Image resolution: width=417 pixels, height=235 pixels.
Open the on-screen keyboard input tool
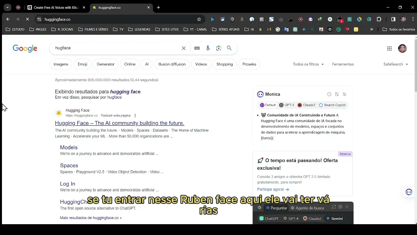(x=197, y=48)
